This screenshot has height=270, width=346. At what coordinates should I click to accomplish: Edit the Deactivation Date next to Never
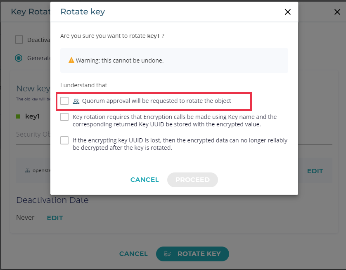tap(55, 218)
